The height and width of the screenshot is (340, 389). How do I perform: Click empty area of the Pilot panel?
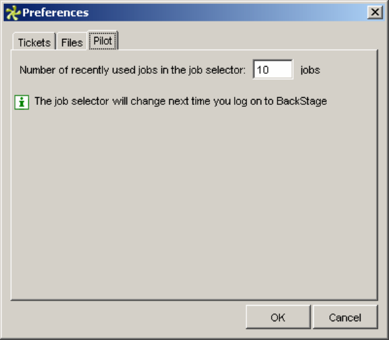tap(194, 207)
